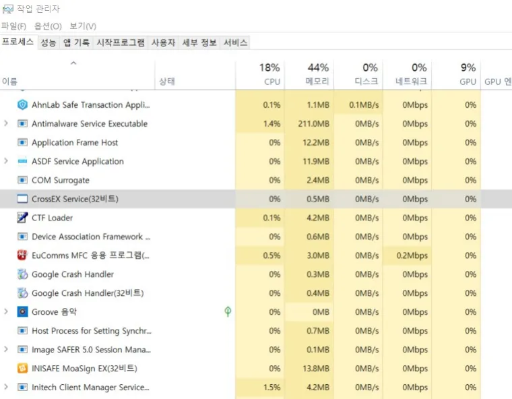Image resolution: width=512 pixels, height=399 pixels.
Task: Sort by the 디스크 column header
Action: (x=358, y=75)
